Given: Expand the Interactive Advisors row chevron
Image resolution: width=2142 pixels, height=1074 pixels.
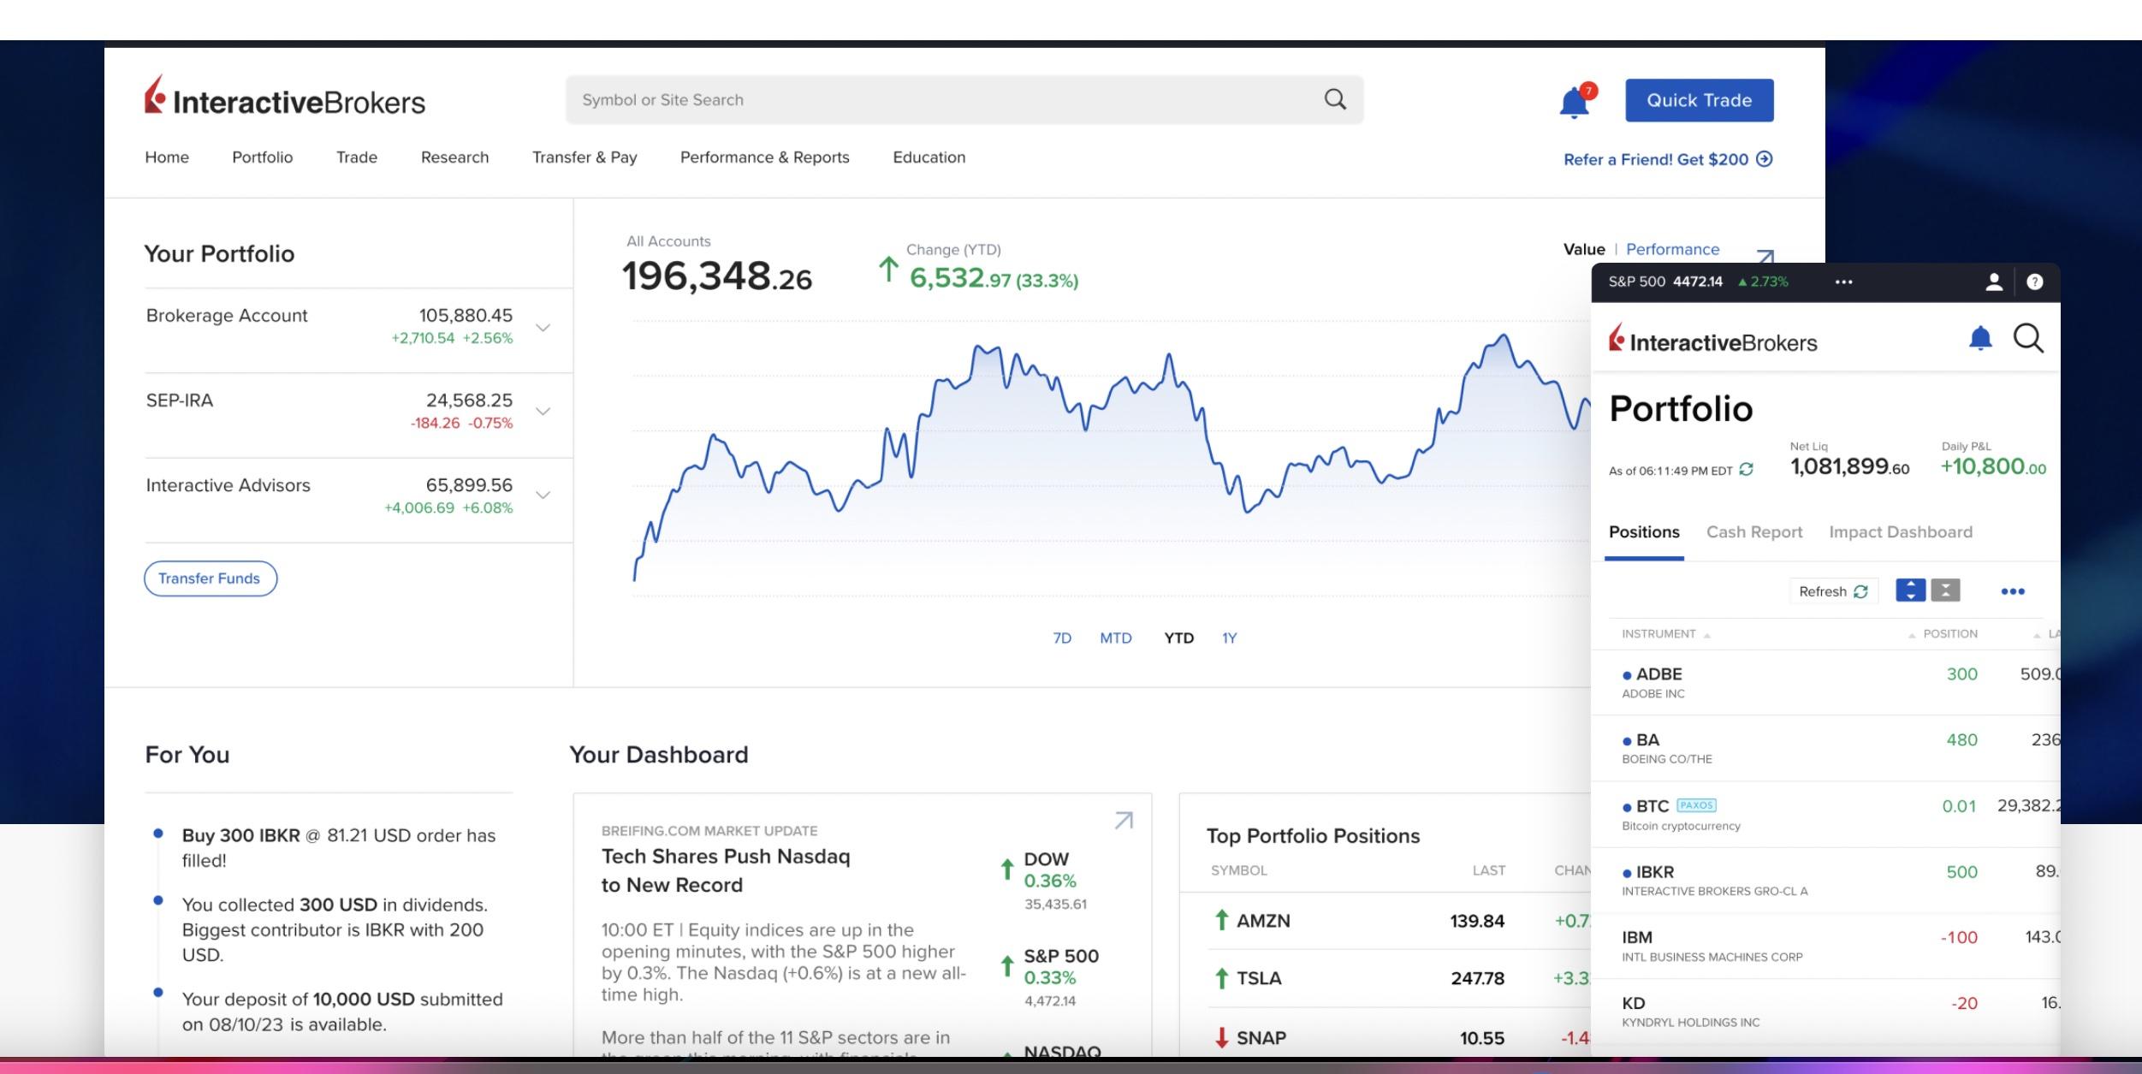Looking at the screenshot, I should click(543, 495).
